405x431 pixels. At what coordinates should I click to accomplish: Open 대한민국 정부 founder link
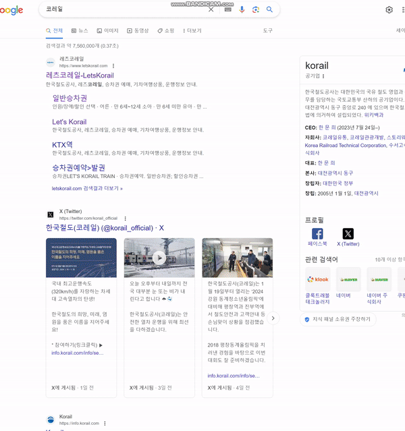point(338,183)
